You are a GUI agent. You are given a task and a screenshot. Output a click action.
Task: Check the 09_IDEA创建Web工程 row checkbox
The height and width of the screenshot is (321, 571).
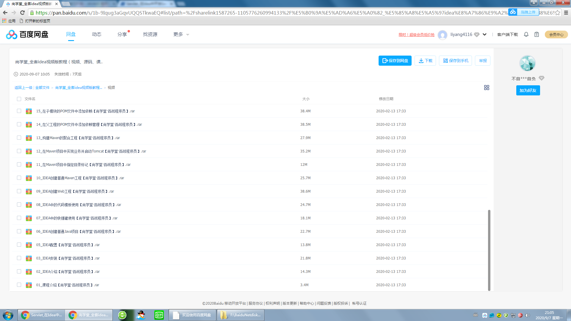point(19,191)
